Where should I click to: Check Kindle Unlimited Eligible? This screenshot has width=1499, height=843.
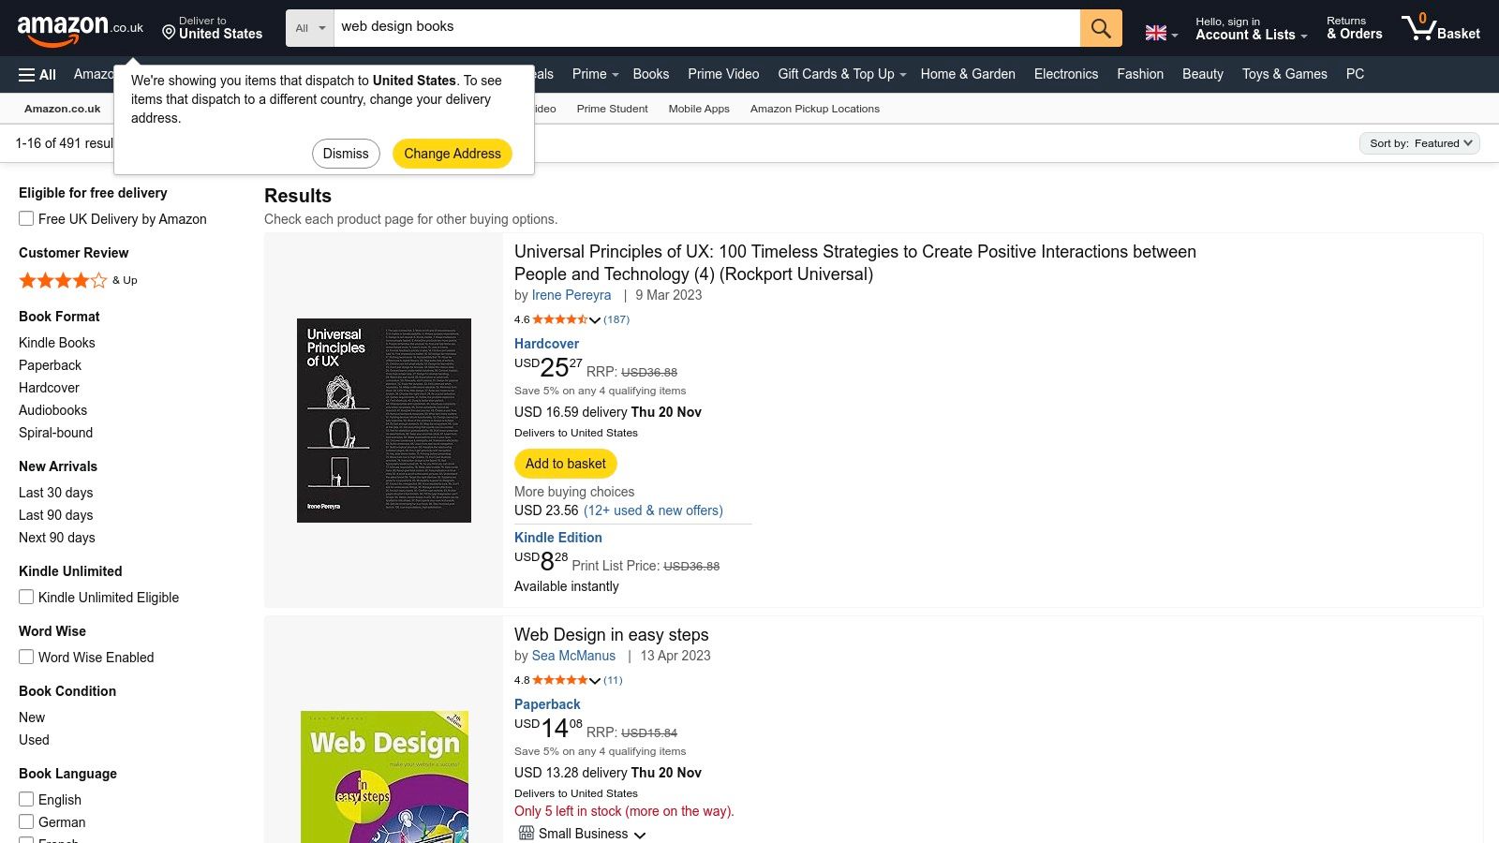coord(25,597)
